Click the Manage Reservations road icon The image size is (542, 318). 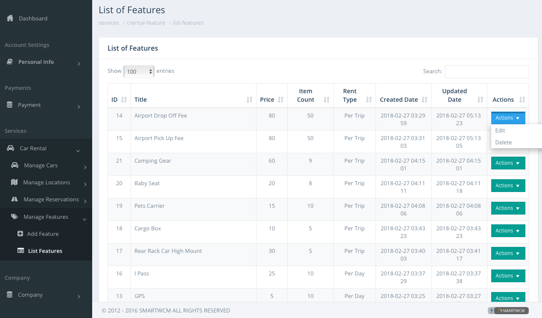[15, 199]
